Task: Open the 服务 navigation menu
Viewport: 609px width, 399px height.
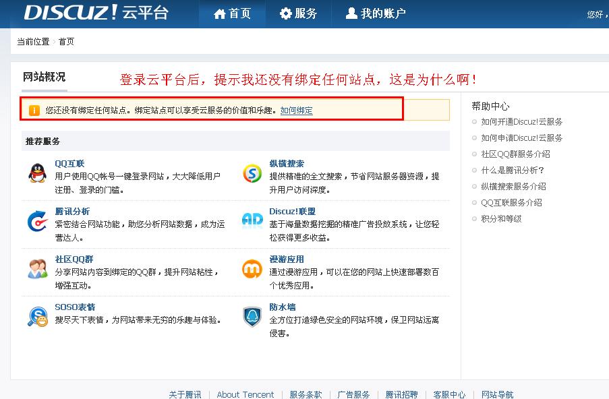Action: (298, 13)
